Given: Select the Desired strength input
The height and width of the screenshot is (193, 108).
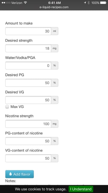Looking at the screenshot, I should (28, 48).
